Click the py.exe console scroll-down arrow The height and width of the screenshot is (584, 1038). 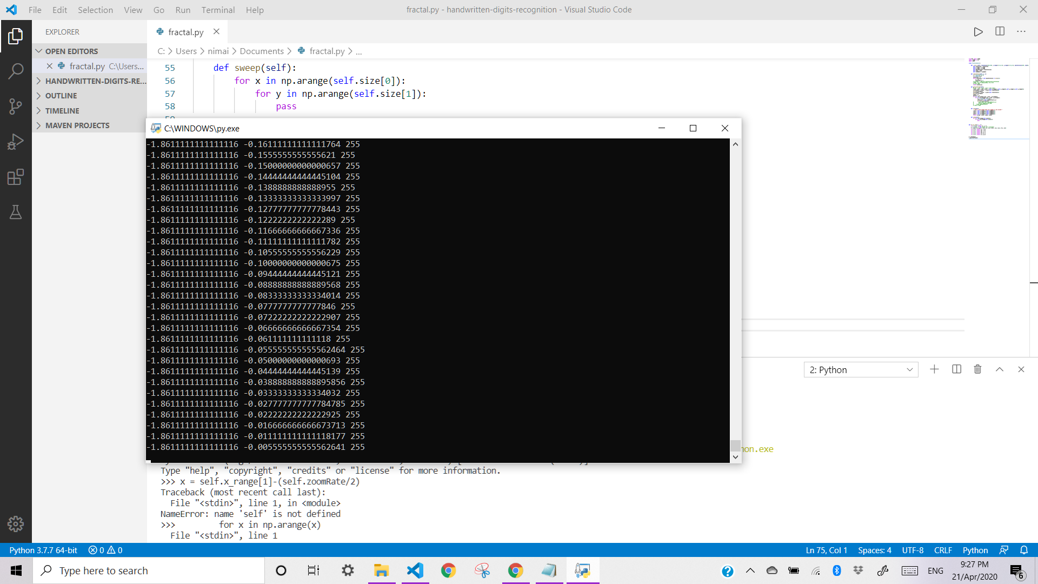[735, 457]
